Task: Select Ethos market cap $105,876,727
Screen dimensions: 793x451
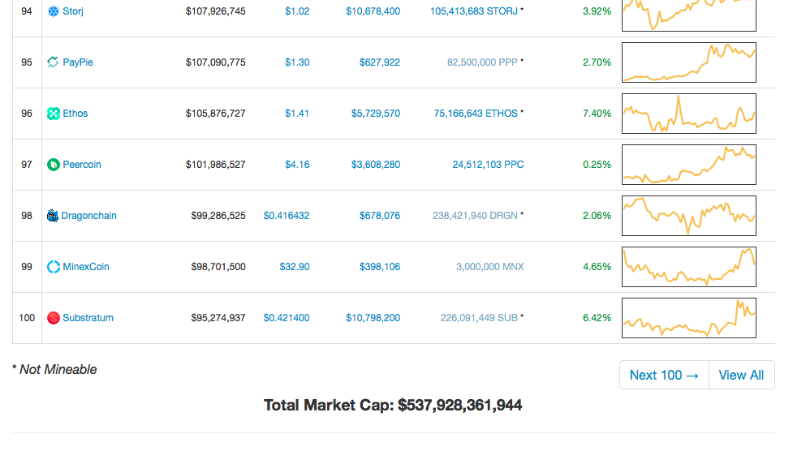Action: pyautogui.click(x=215, y=114)
